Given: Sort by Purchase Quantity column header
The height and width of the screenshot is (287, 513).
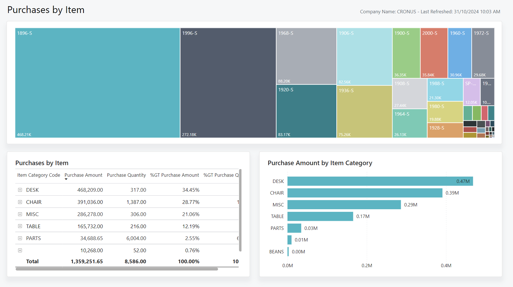Looking at the screenshot, I should point(126,175).
